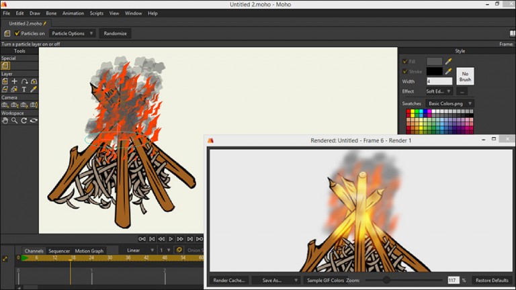Select the Zoom Workspace magnifier tool
Screen dimensions: 516x290
[14, 121]
